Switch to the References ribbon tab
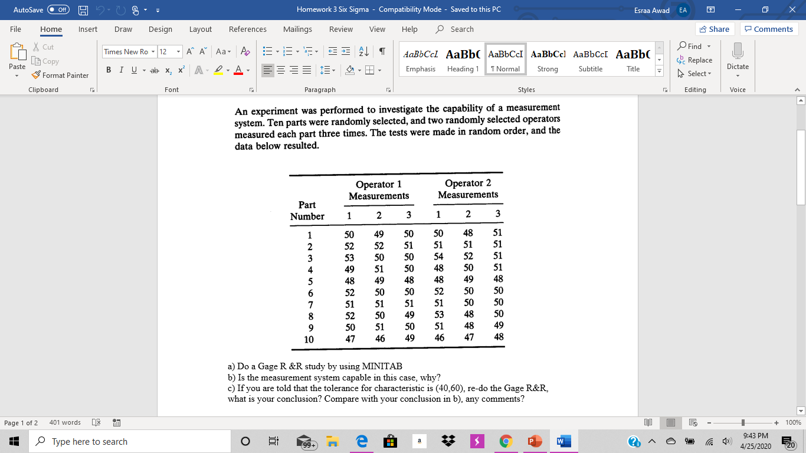 pyautogui.click(x=248, y=29)
